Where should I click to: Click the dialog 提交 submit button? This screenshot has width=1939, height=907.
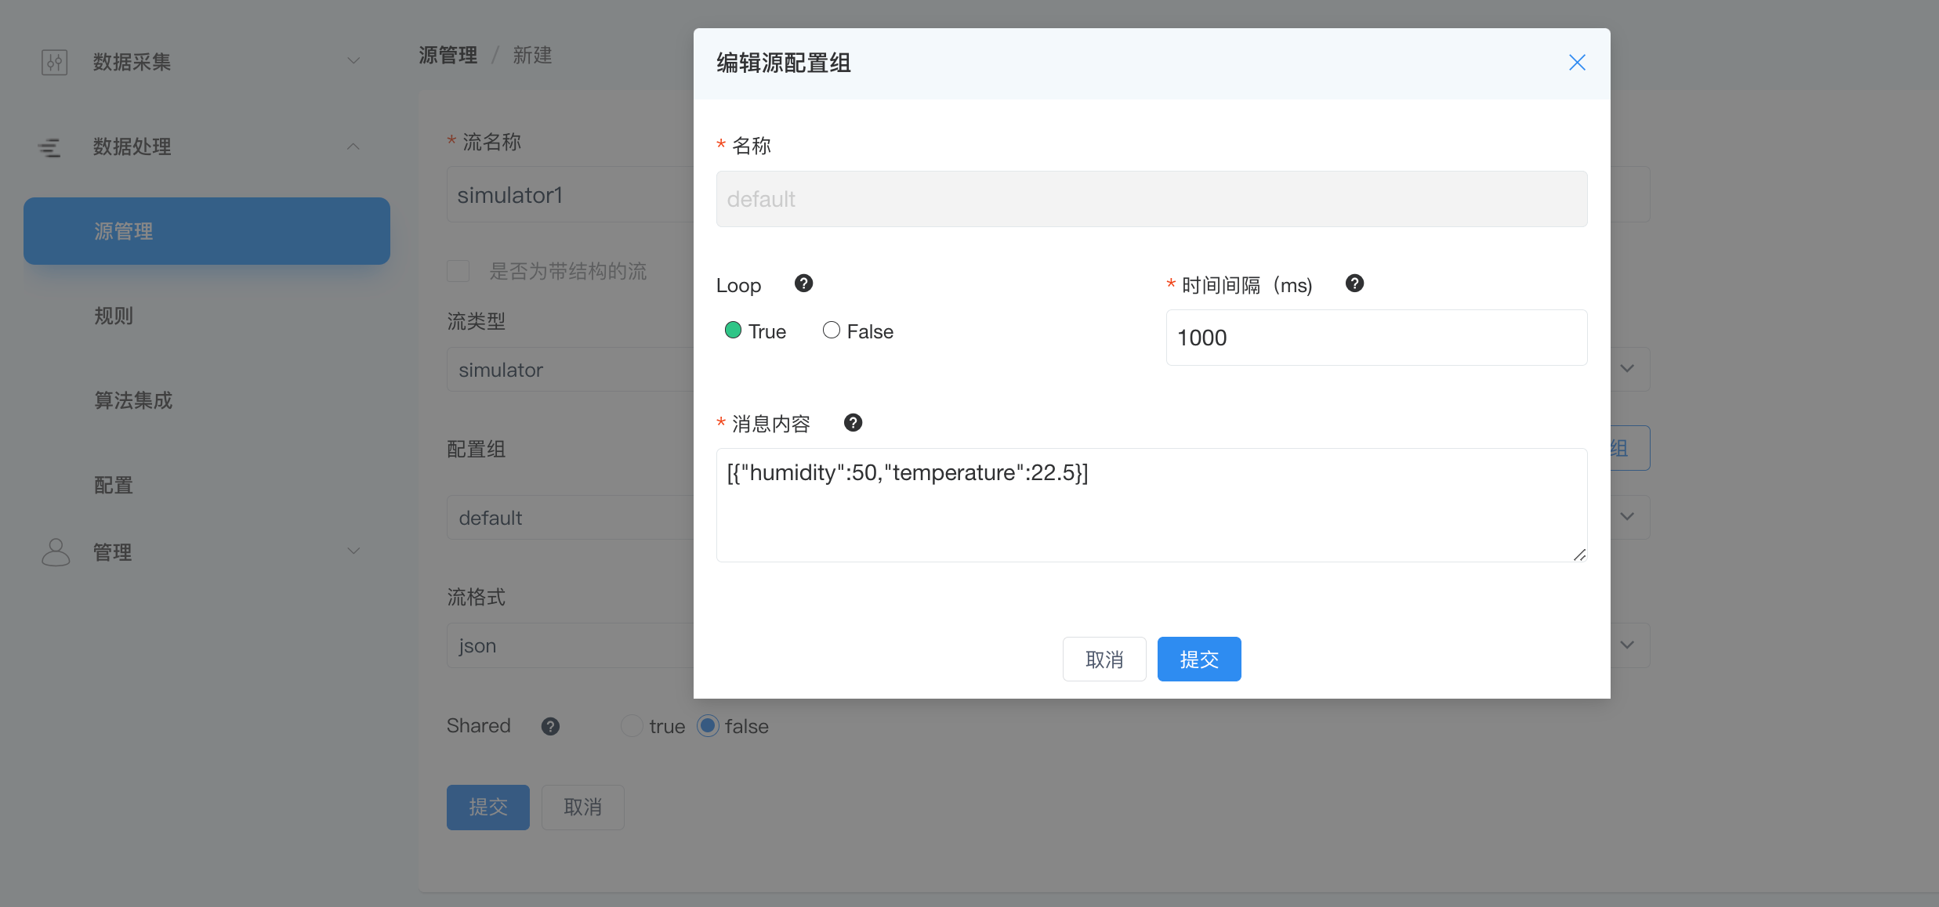(x=1198, y=659)
